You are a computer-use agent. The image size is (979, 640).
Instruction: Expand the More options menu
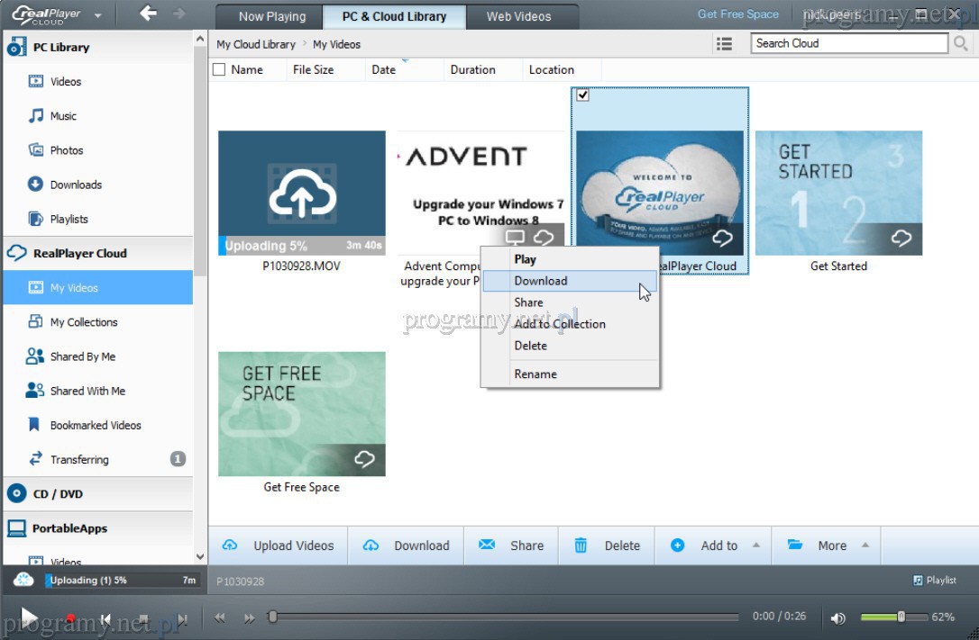tap(865, 545)
